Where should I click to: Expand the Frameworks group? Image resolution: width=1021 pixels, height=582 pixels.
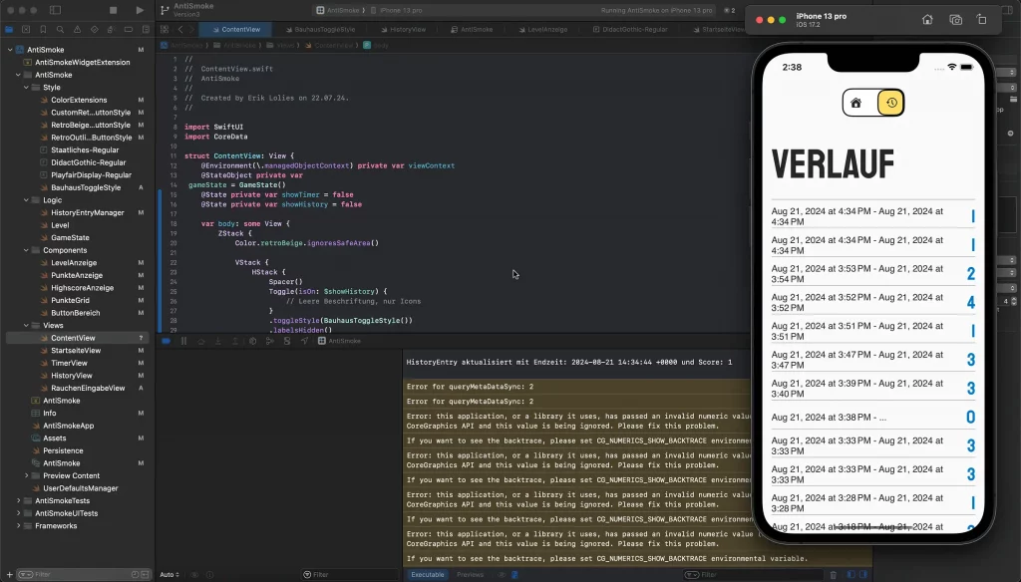pos(19,525)
